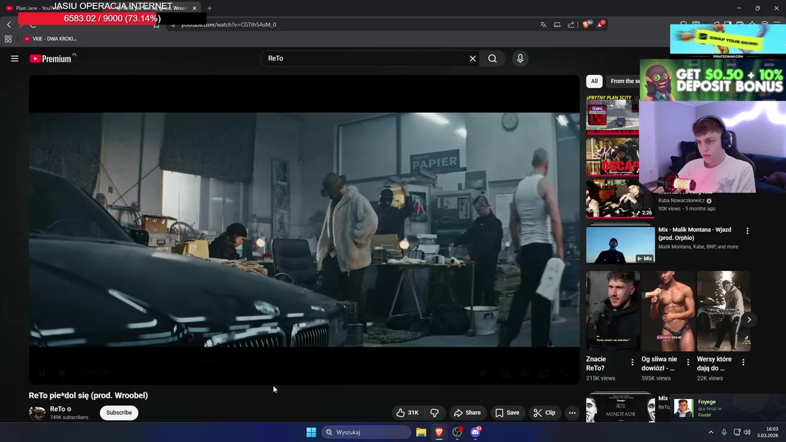This screenshot has height=442, width=786.
Task: Open ReTo channel avatar
Action: pos(37,413)
